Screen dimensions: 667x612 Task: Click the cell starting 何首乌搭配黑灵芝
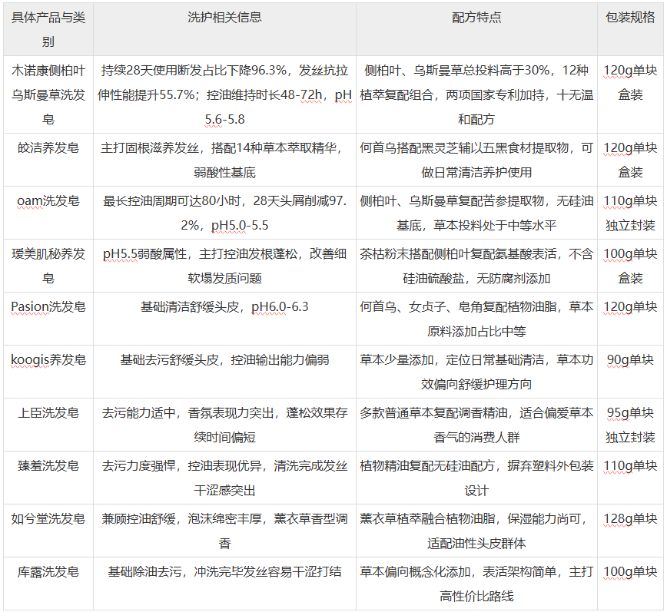click(476, 160)
